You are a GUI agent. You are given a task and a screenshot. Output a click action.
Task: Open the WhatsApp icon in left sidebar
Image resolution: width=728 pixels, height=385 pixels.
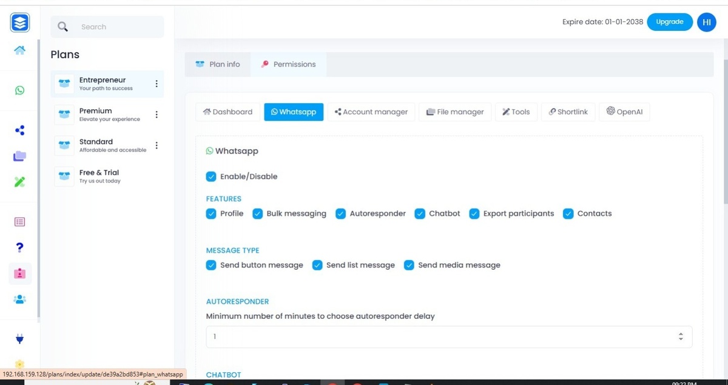pos(19,90)
